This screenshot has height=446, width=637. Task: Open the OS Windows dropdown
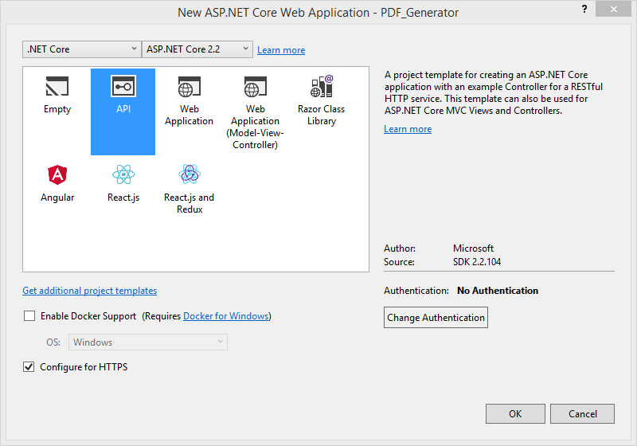[148, 342]
